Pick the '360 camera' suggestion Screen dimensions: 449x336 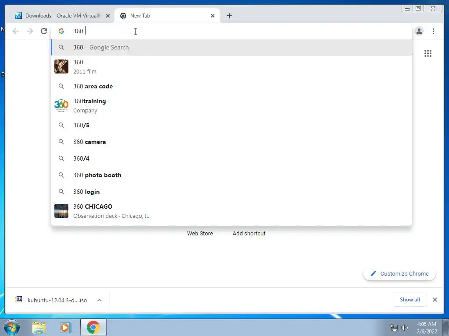(x=232, y=142)
